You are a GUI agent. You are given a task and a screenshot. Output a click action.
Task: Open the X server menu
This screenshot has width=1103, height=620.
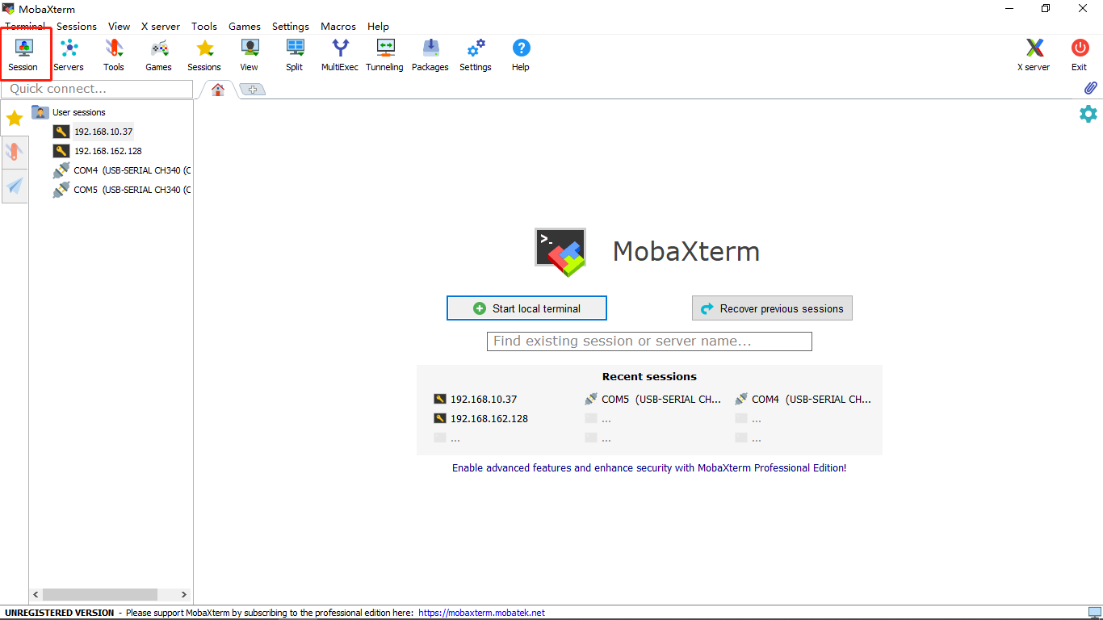tap(161, 27)
